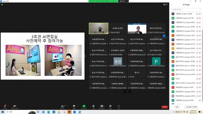The height and width of the screenshot is (114, 203).
Task: Unmute the microphone in the Zoom toolbar
Action: point(5,106)
